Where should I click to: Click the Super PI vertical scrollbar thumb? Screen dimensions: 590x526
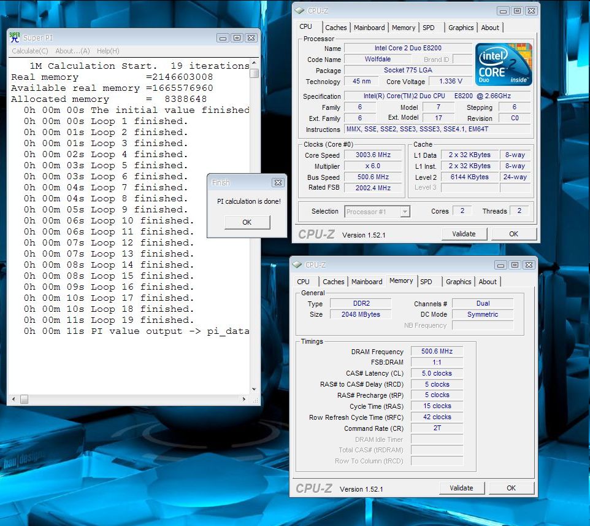(x=254, y=72)
